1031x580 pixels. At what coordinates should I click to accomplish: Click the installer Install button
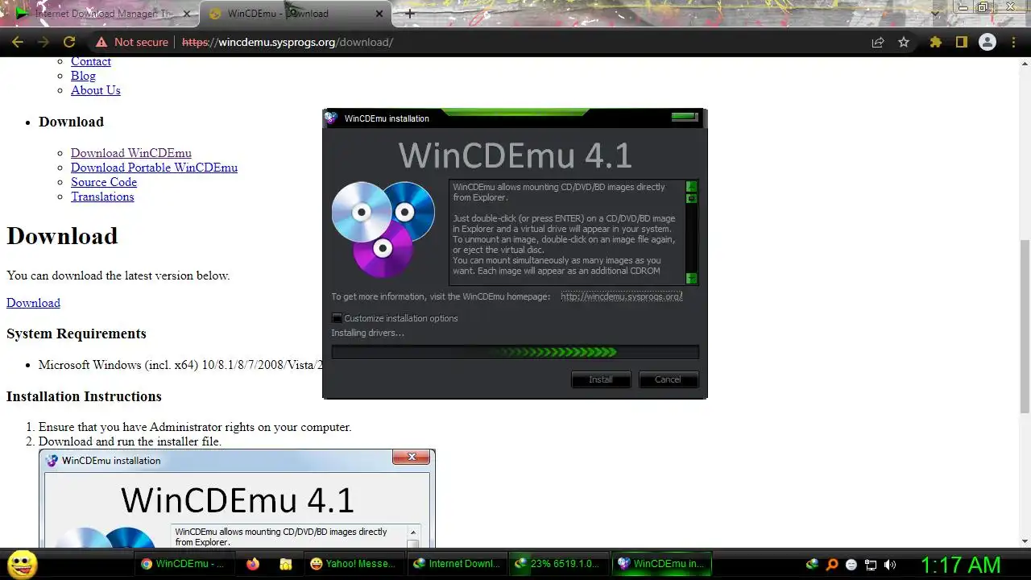click(601, 379)
